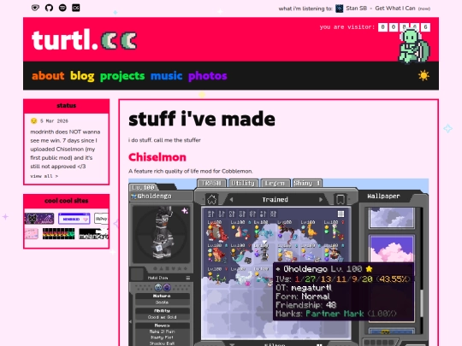The image size is (462, 346).
Task: Click the 'A feature rich quality of life mod' text
Action: [x=190, y=171]
